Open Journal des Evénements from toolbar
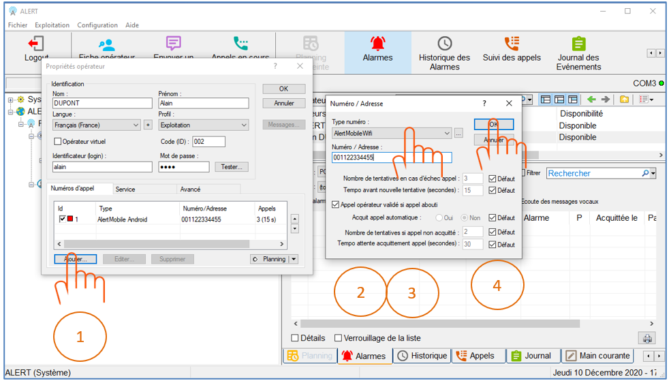Screen dimensions: 671x383 pos(578,52)
